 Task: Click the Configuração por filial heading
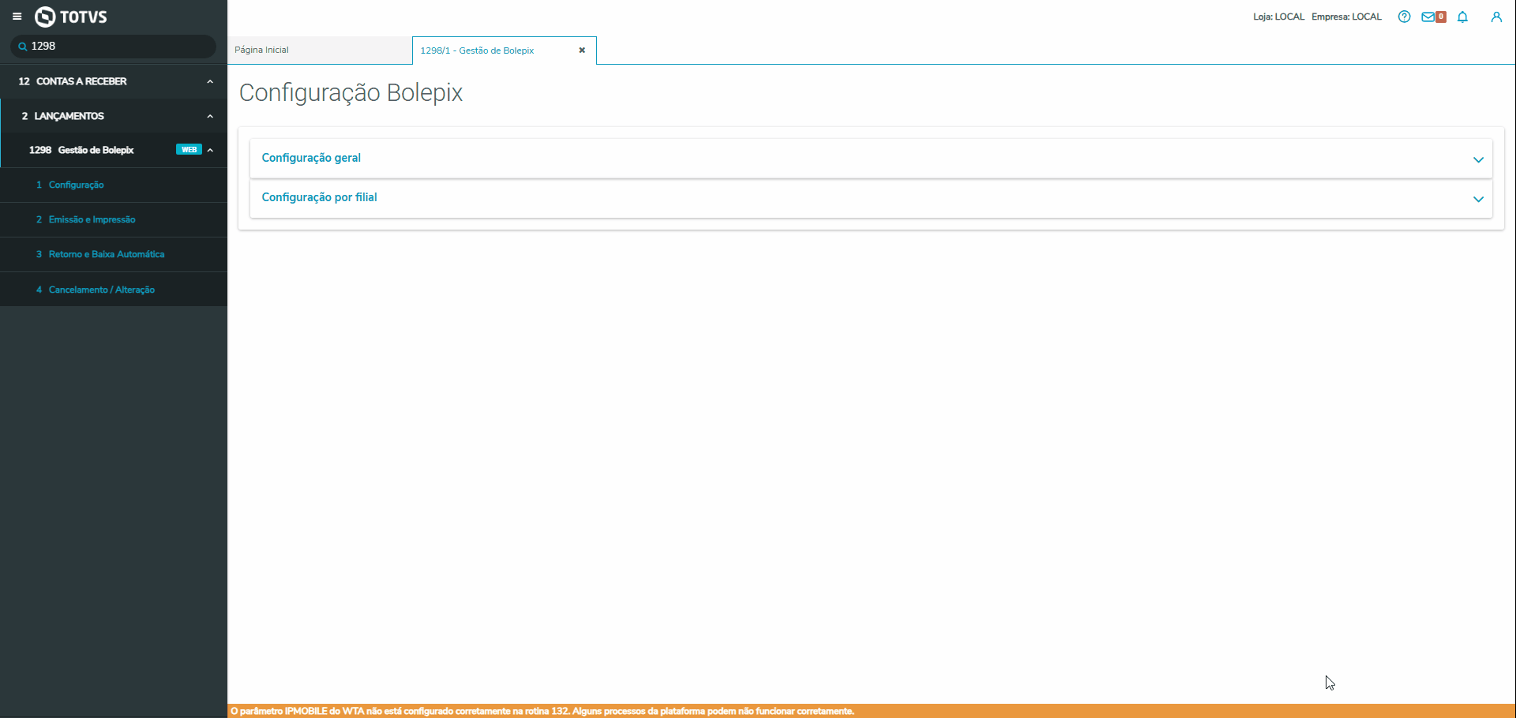[319, 197]
